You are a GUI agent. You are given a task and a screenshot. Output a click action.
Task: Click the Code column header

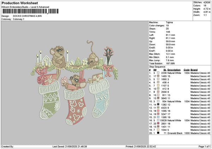click(187, 70)
